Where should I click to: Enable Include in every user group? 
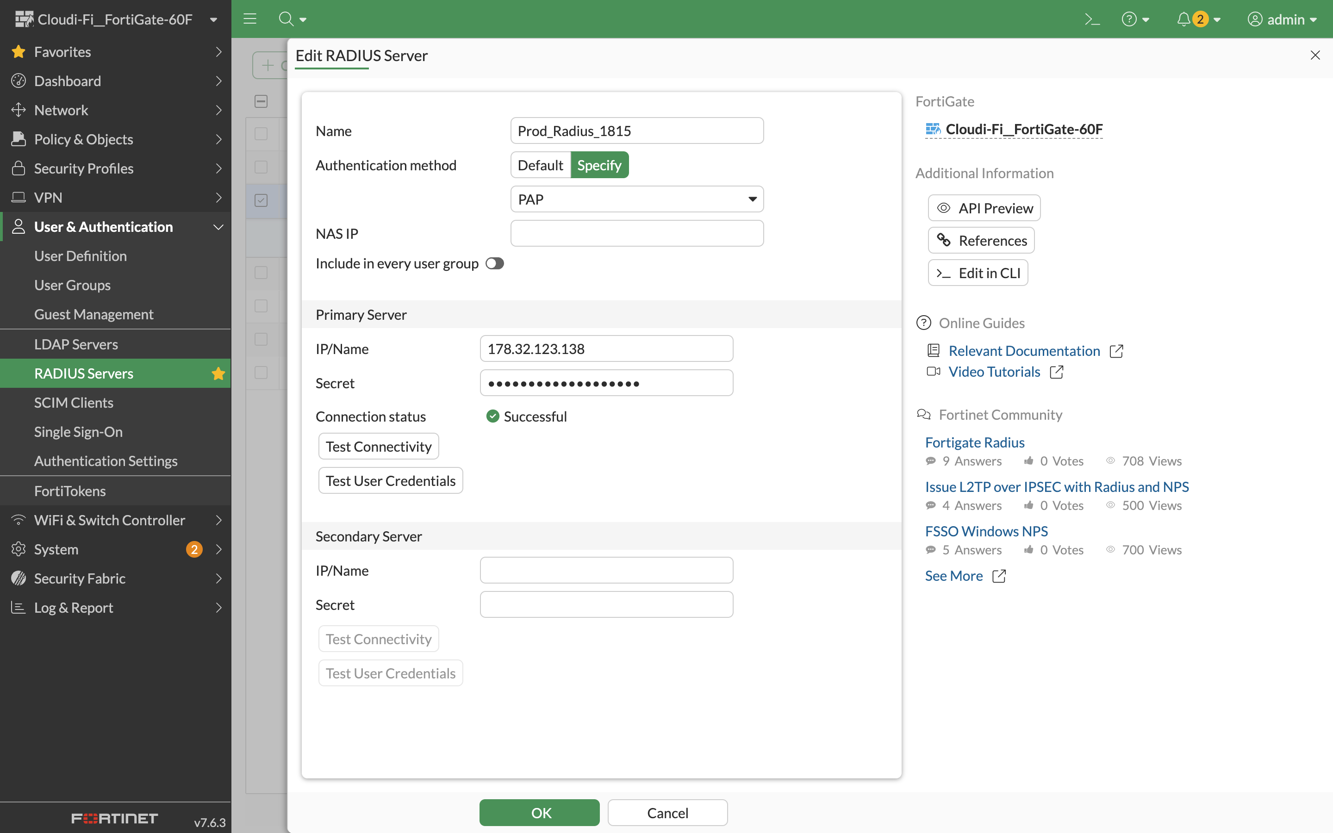[x=494, y=263]
